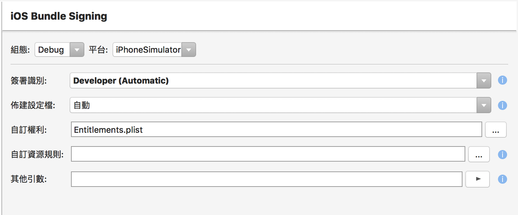
Task: Select the Developer (Automatic) identity field
Action: tap(273, 80)
